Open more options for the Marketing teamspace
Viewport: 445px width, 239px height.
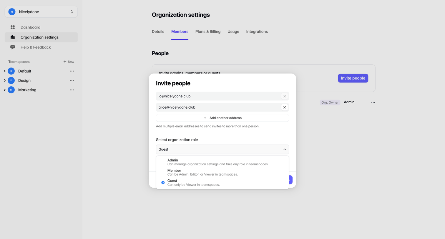[x=72, y=90]
